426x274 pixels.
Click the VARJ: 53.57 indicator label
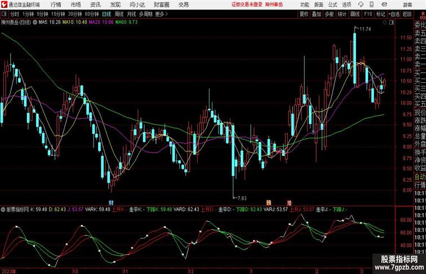click(276, 209)
